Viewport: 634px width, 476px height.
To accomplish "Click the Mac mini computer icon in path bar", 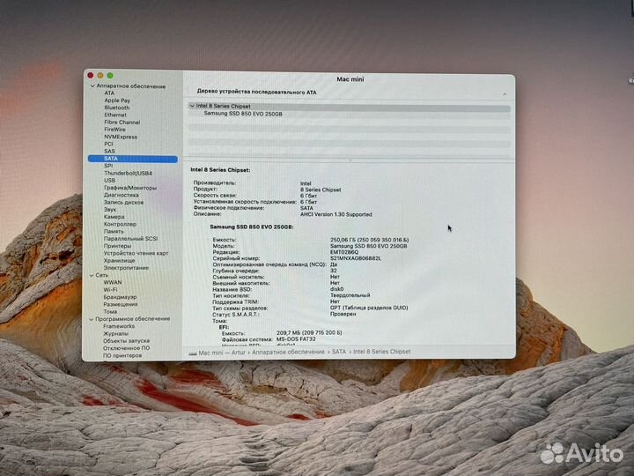I will click(x=193, y=353).
